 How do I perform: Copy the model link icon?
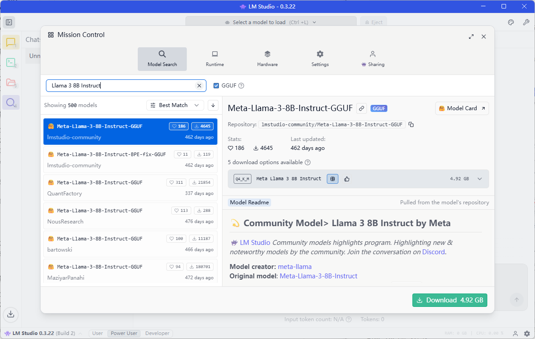pyautogui.click(x=362, y=108)
